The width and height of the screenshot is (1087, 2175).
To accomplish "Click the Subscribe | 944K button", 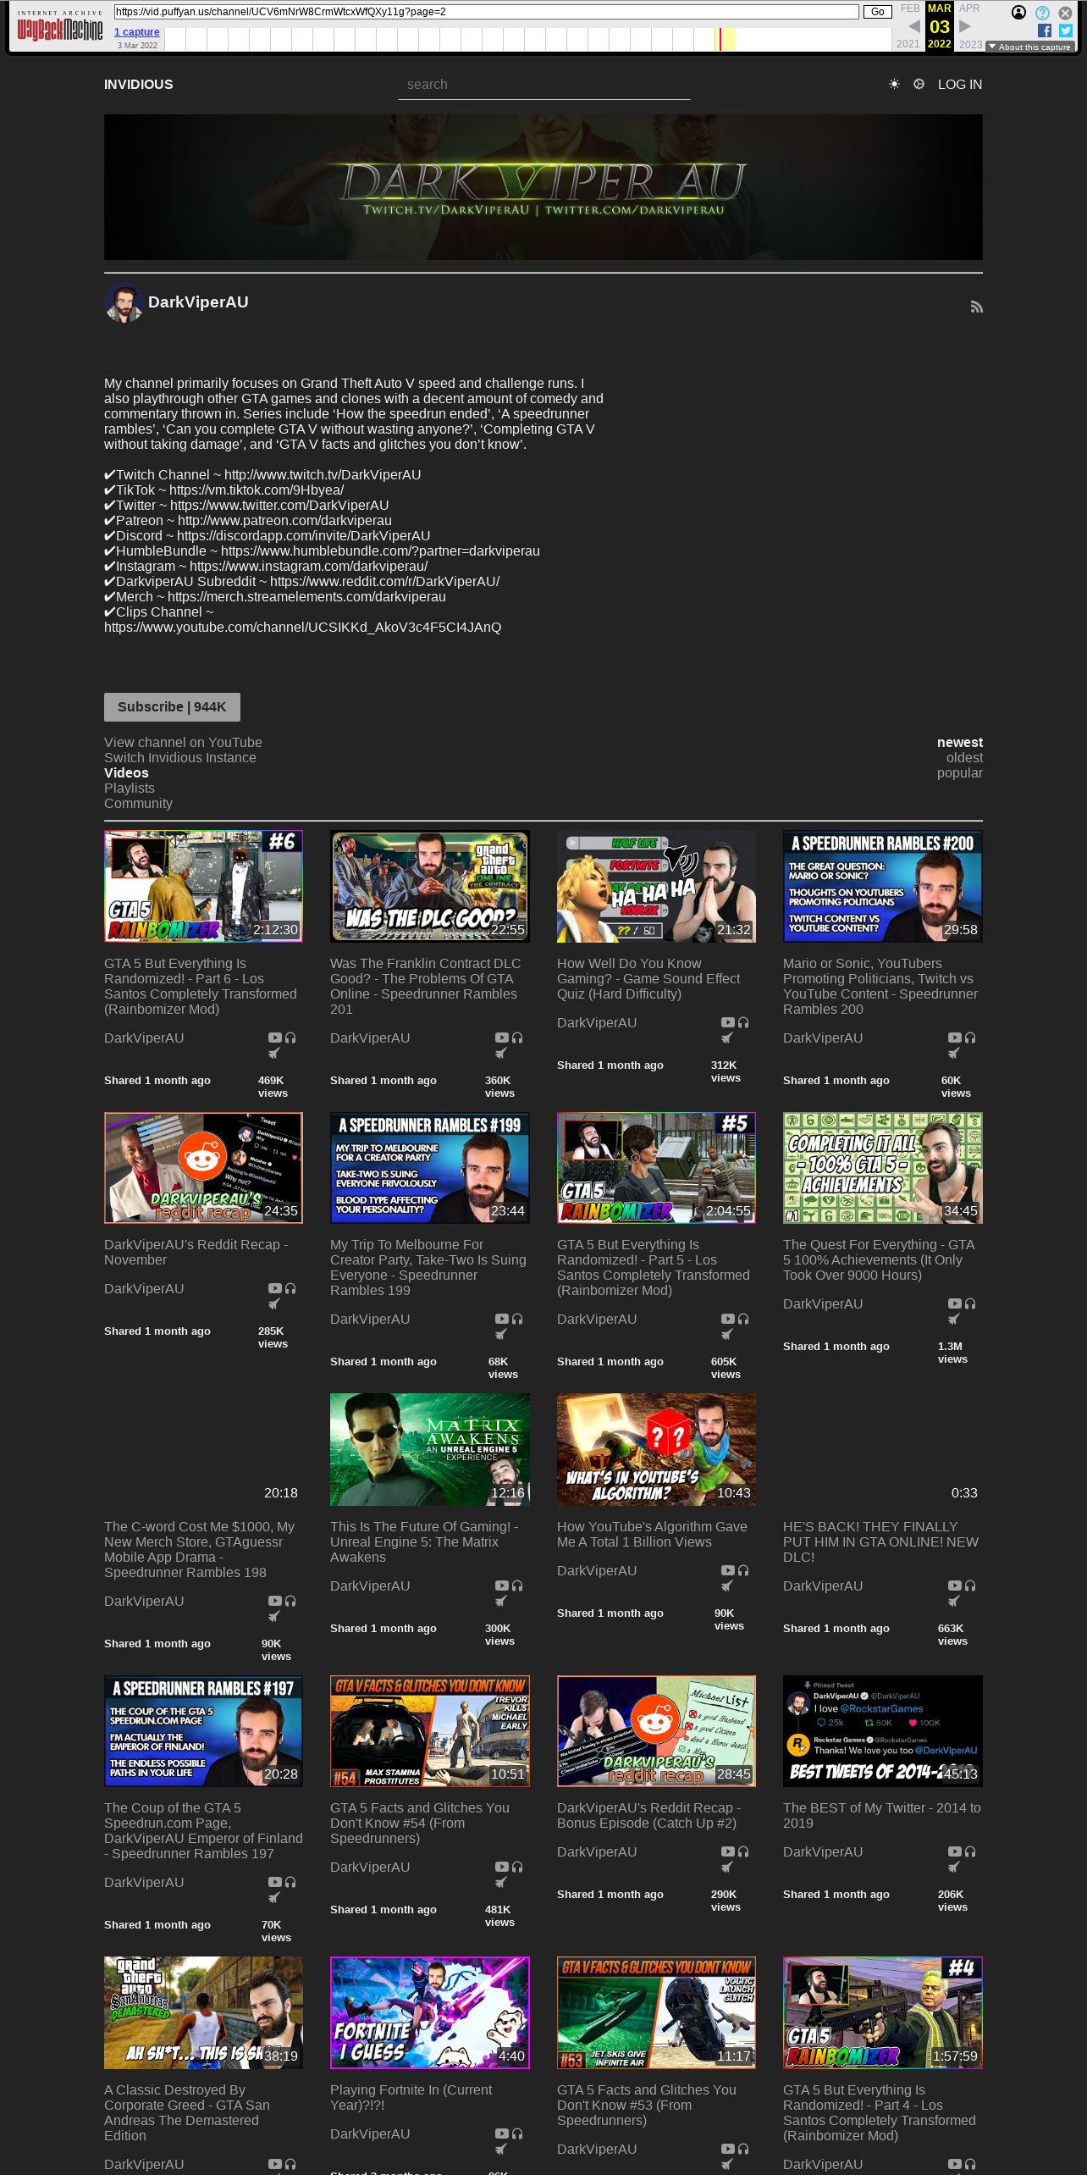I will [172, 707].
